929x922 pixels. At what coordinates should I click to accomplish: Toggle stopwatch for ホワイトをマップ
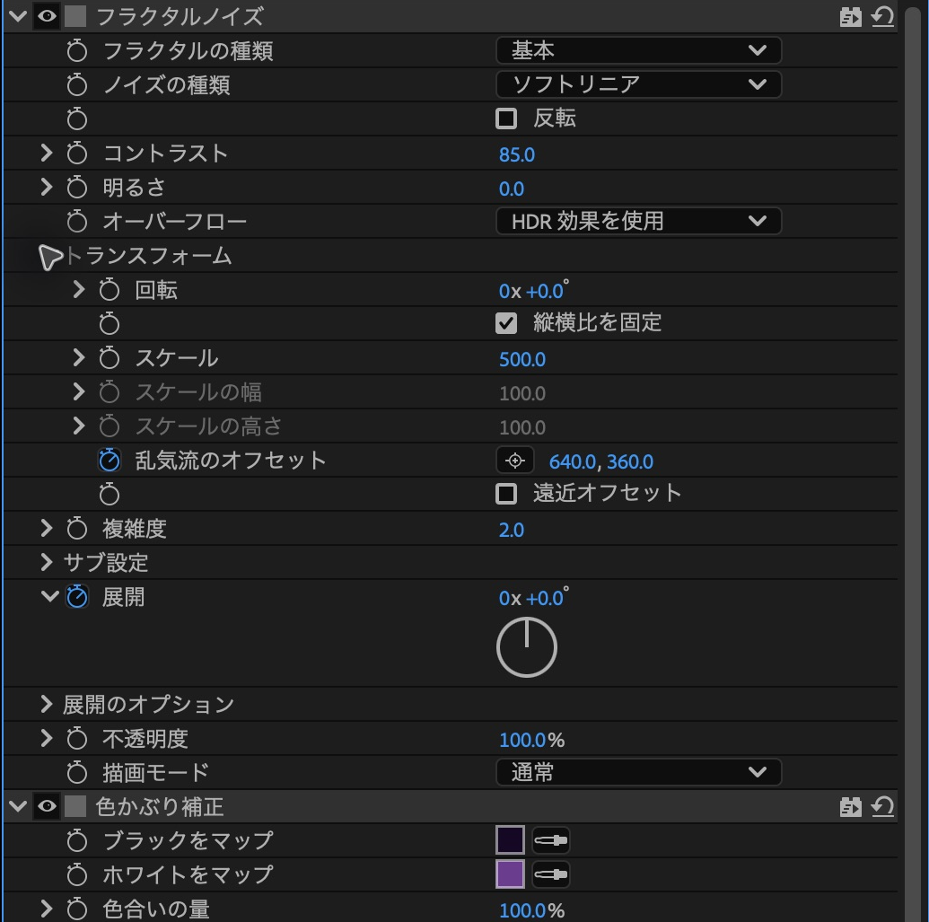76,875
